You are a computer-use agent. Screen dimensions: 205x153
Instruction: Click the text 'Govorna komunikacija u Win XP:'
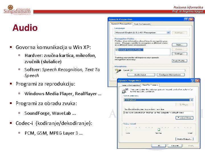[53, 47]
